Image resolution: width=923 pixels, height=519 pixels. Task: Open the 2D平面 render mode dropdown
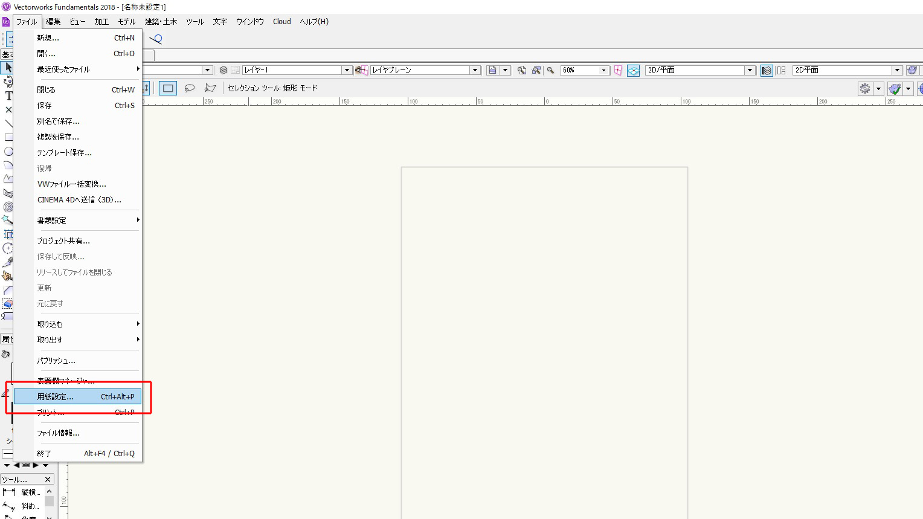[x=897, y=70]
